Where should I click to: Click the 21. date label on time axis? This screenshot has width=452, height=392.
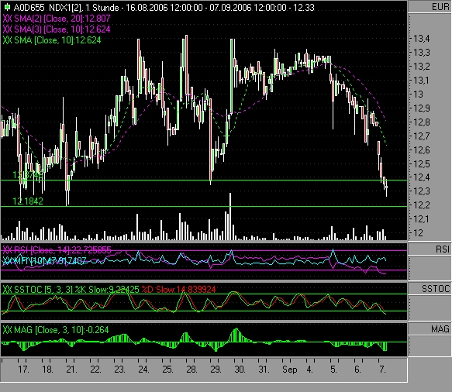[71, 370]
